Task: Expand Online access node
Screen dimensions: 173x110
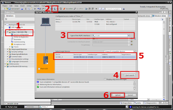Action: pos(5,64)
